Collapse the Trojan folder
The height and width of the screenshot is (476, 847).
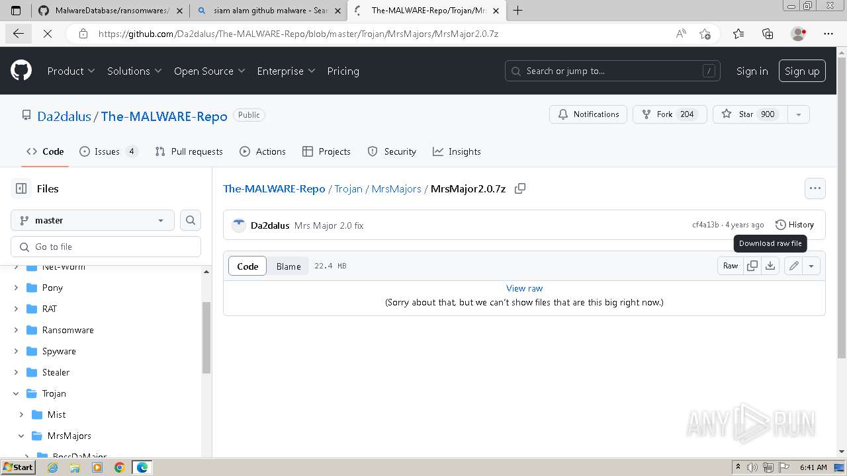coord(16,393)
